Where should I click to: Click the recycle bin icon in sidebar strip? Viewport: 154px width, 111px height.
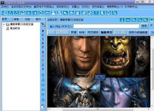[43, 107]
